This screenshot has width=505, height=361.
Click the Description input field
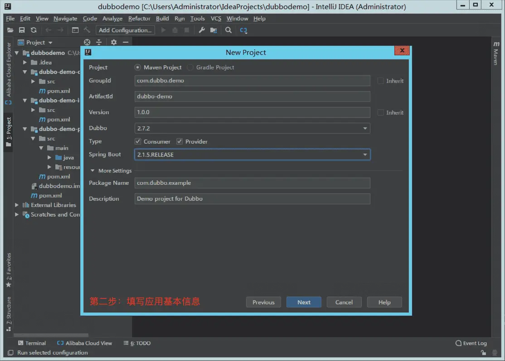click(x=252, y=199)
